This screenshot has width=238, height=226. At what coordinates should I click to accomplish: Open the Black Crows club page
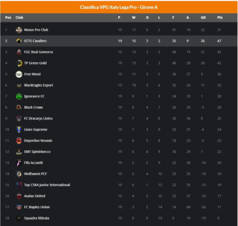click(34, 108)
